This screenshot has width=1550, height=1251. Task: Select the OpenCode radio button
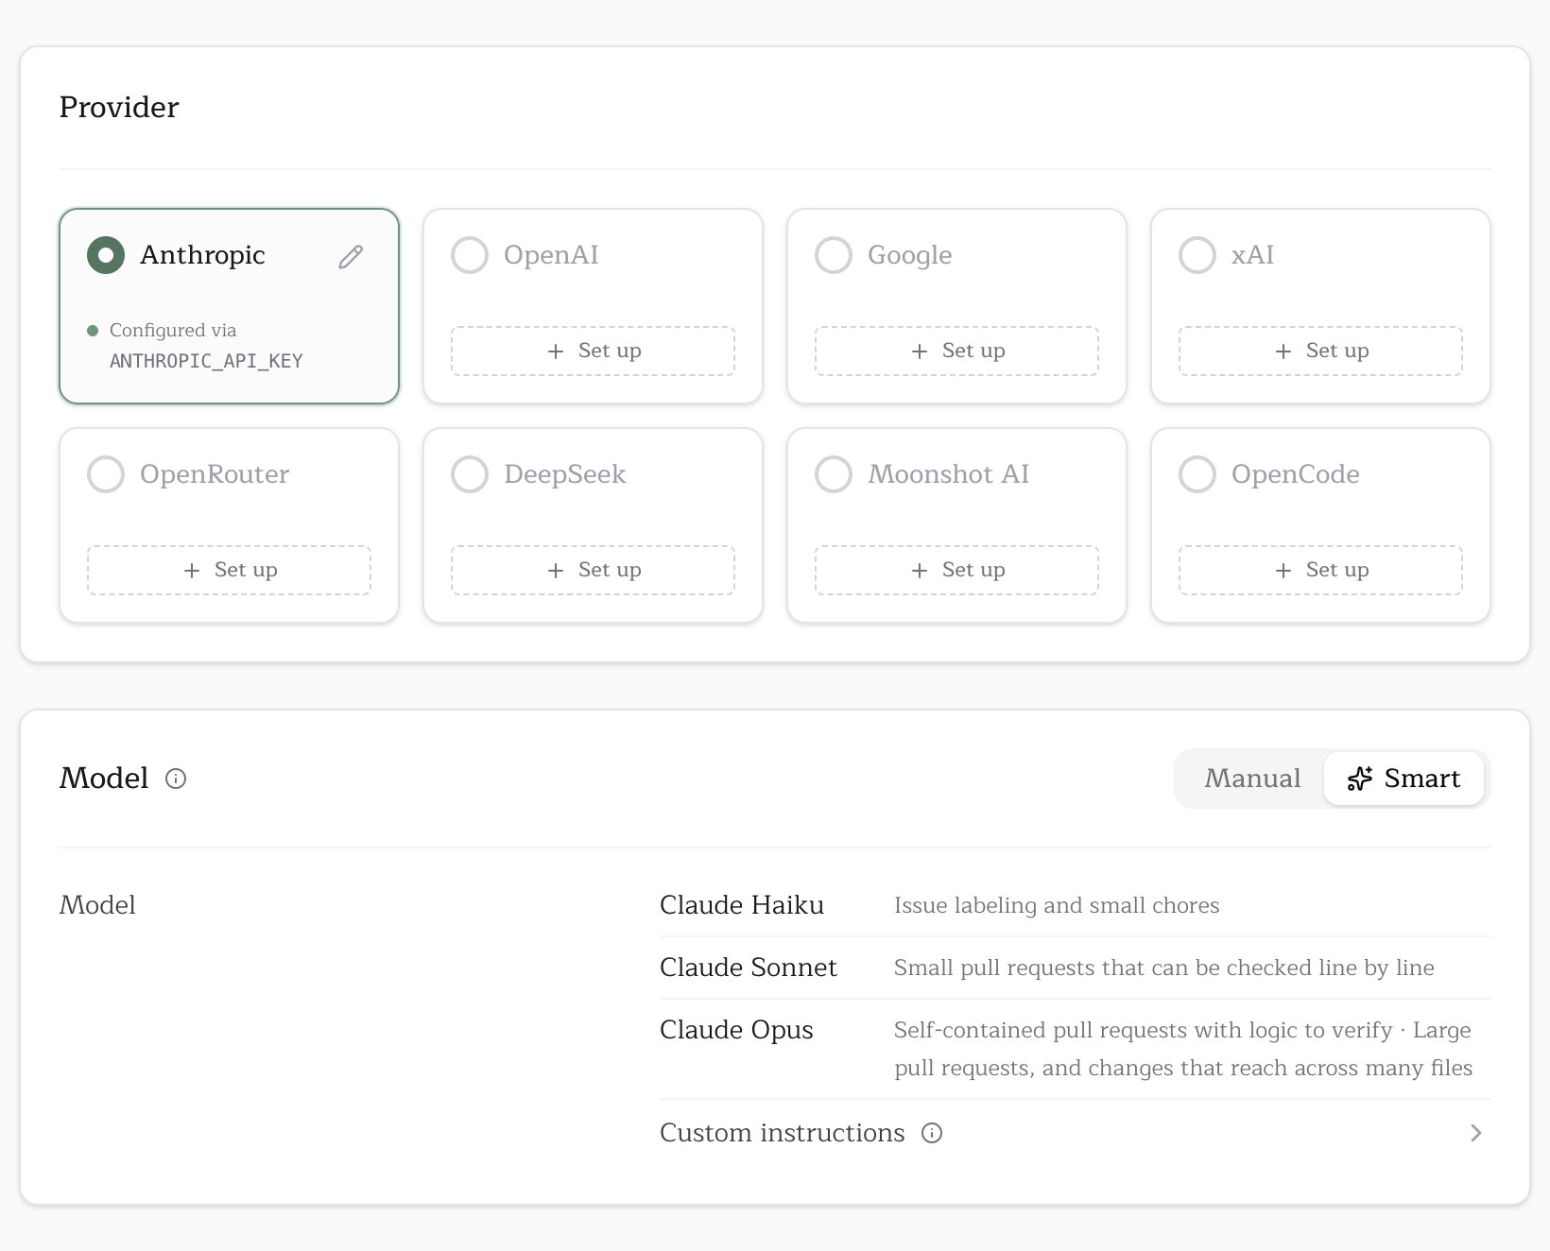[x=1197, y=474]
